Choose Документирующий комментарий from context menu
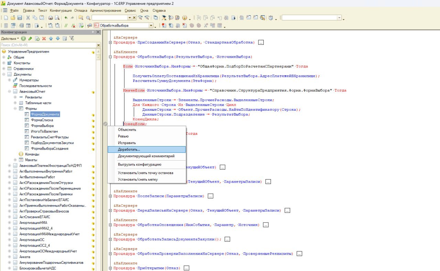 click(146, 156)
